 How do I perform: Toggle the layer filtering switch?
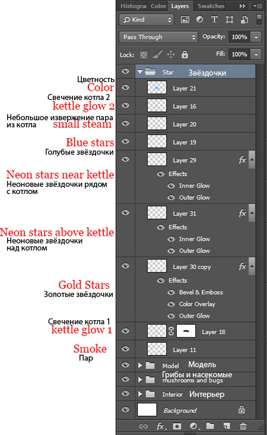(259, 20)
